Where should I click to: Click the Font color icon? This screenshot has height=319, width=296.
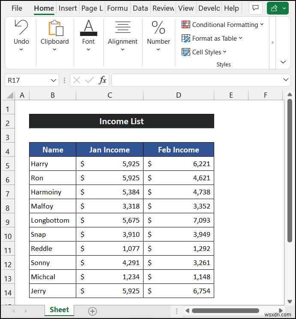88,28
